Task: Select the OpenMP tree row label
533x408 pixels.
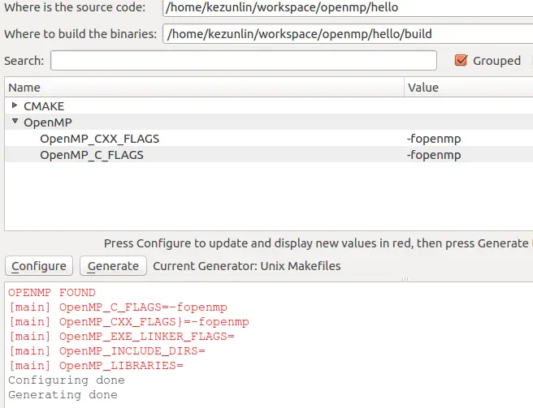Action: click(48, 122)
